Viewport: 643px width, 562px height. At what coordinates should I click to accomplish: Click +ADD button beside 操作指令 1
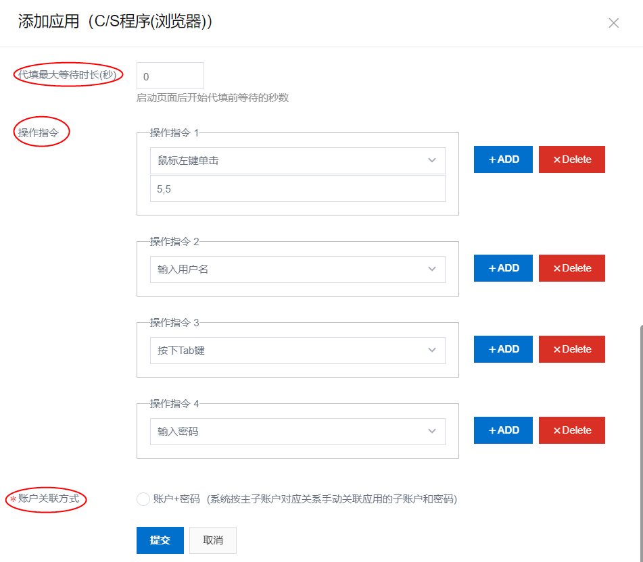(x=503, y=159)
